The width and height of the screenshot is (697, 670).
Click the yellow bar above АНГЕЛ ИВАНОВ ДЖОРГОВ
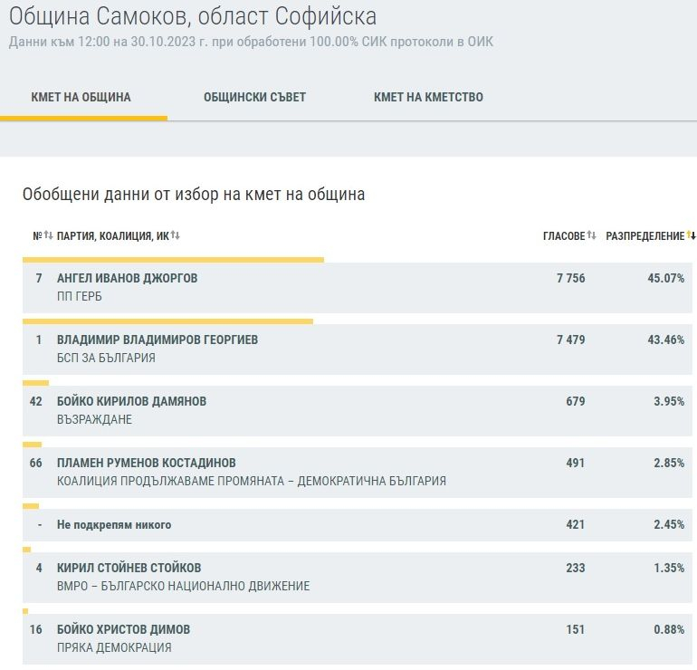[x=174, y=260]
